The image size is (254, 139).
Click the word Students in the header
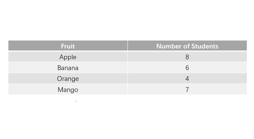click(x=205, y=46)
